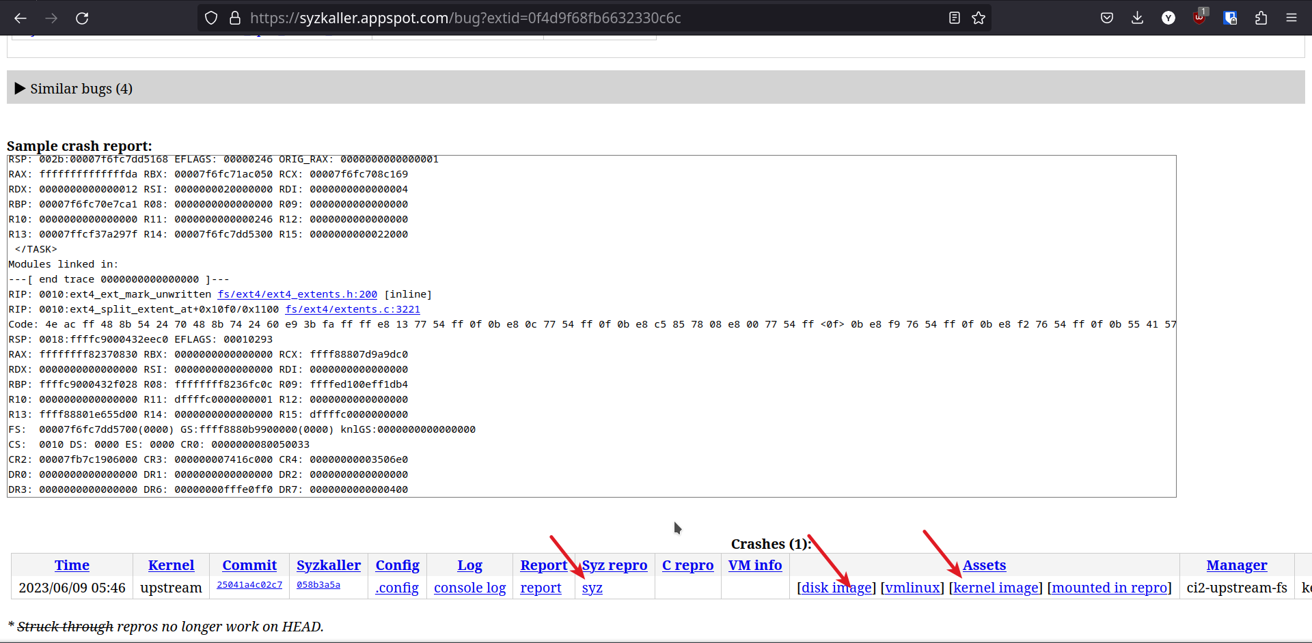This screenshot has height=643, width=1312.
Task: Bookmark this page with star icon
Action: coord(979,18)
